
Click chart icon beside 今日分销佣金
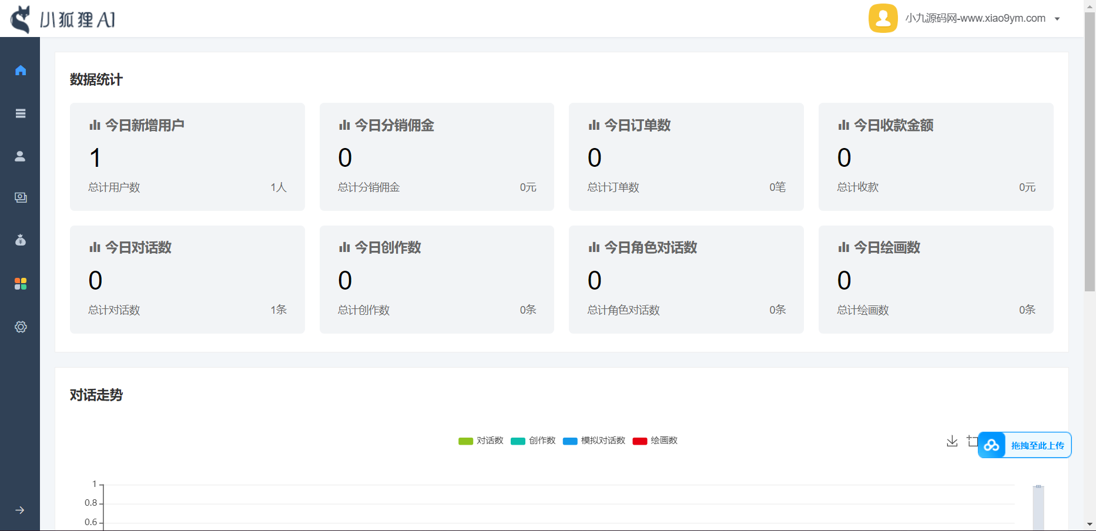[x=344, y=125]
